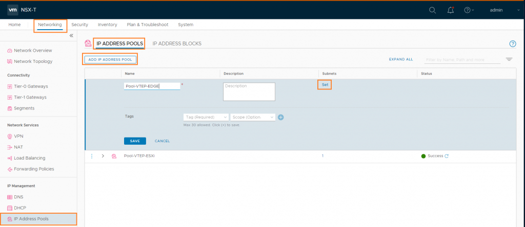Open Tier-0 Gateways in sidebar
The width and height of the screenshot is (525, 227).
[31, 86]
